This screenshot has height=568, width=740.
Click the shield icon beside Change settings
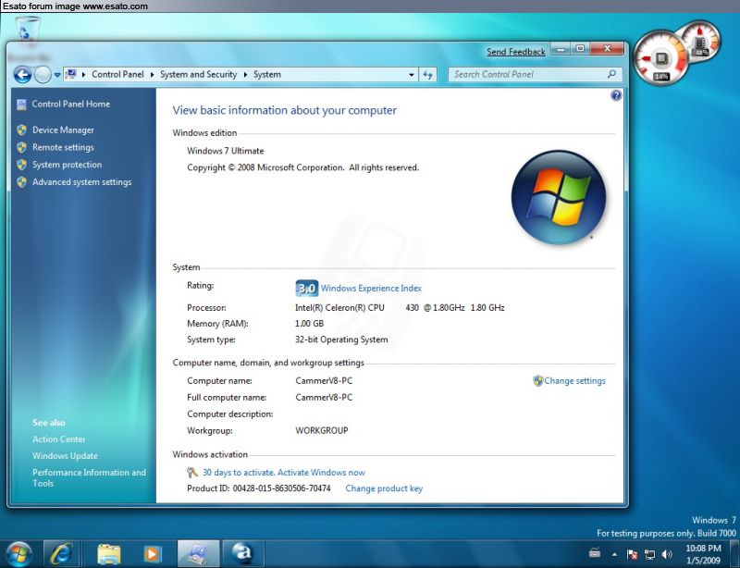coord(538,380)
